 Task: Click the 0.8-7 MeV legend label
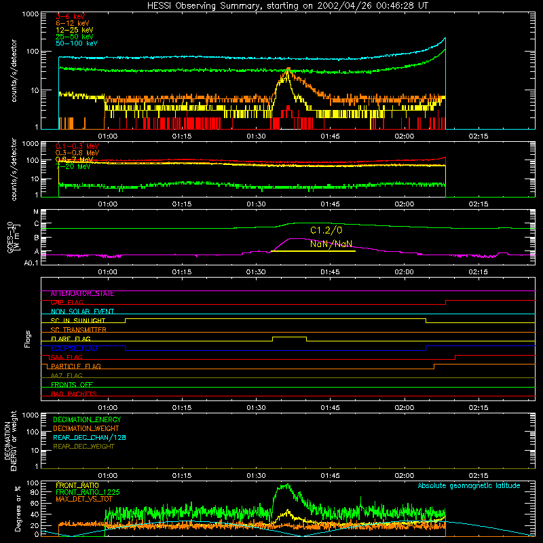(x=74, y=160)
